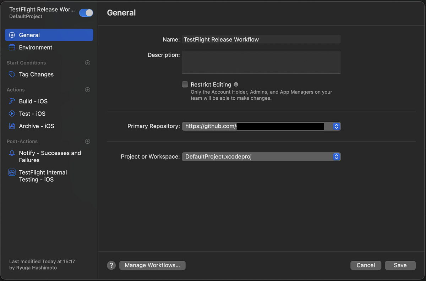Click the Last modified by Ryuga Hashimoto text

pyautogui.click(x=42, y=265)
